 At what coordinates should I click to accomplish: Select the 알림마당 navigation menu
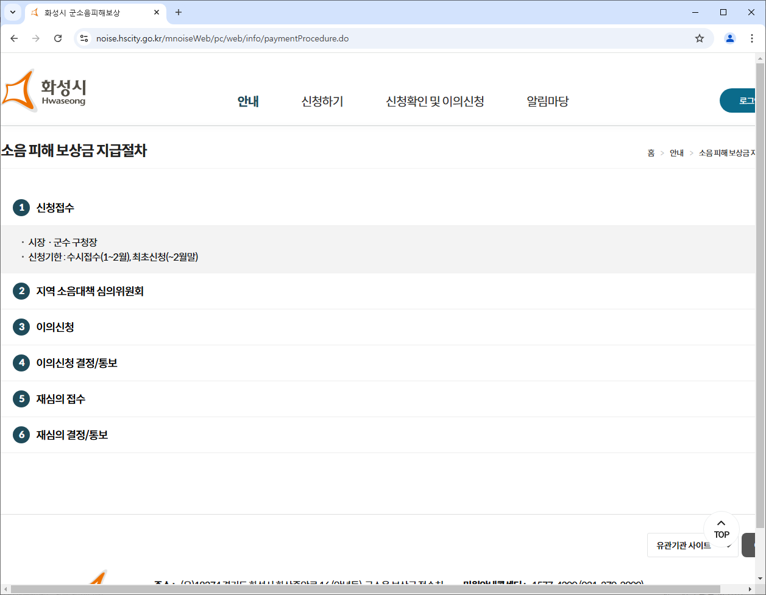[547, 101]
